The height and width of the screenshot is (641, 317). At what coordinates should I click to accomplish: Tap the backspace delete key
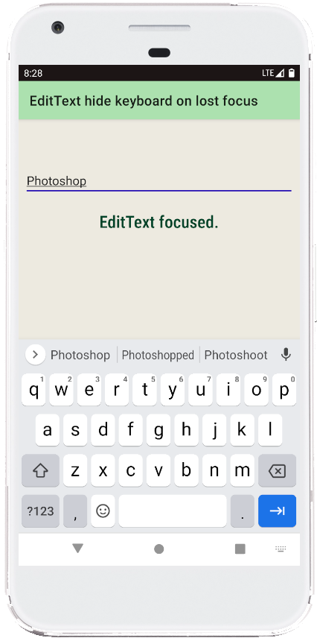coord(277,471)
